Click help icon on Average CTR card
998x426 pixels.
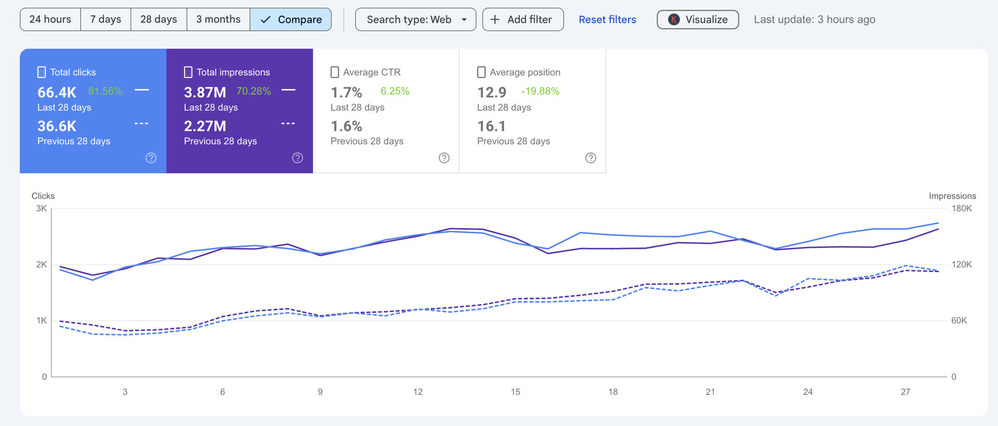pyautogui.click(x=444, y=158)
